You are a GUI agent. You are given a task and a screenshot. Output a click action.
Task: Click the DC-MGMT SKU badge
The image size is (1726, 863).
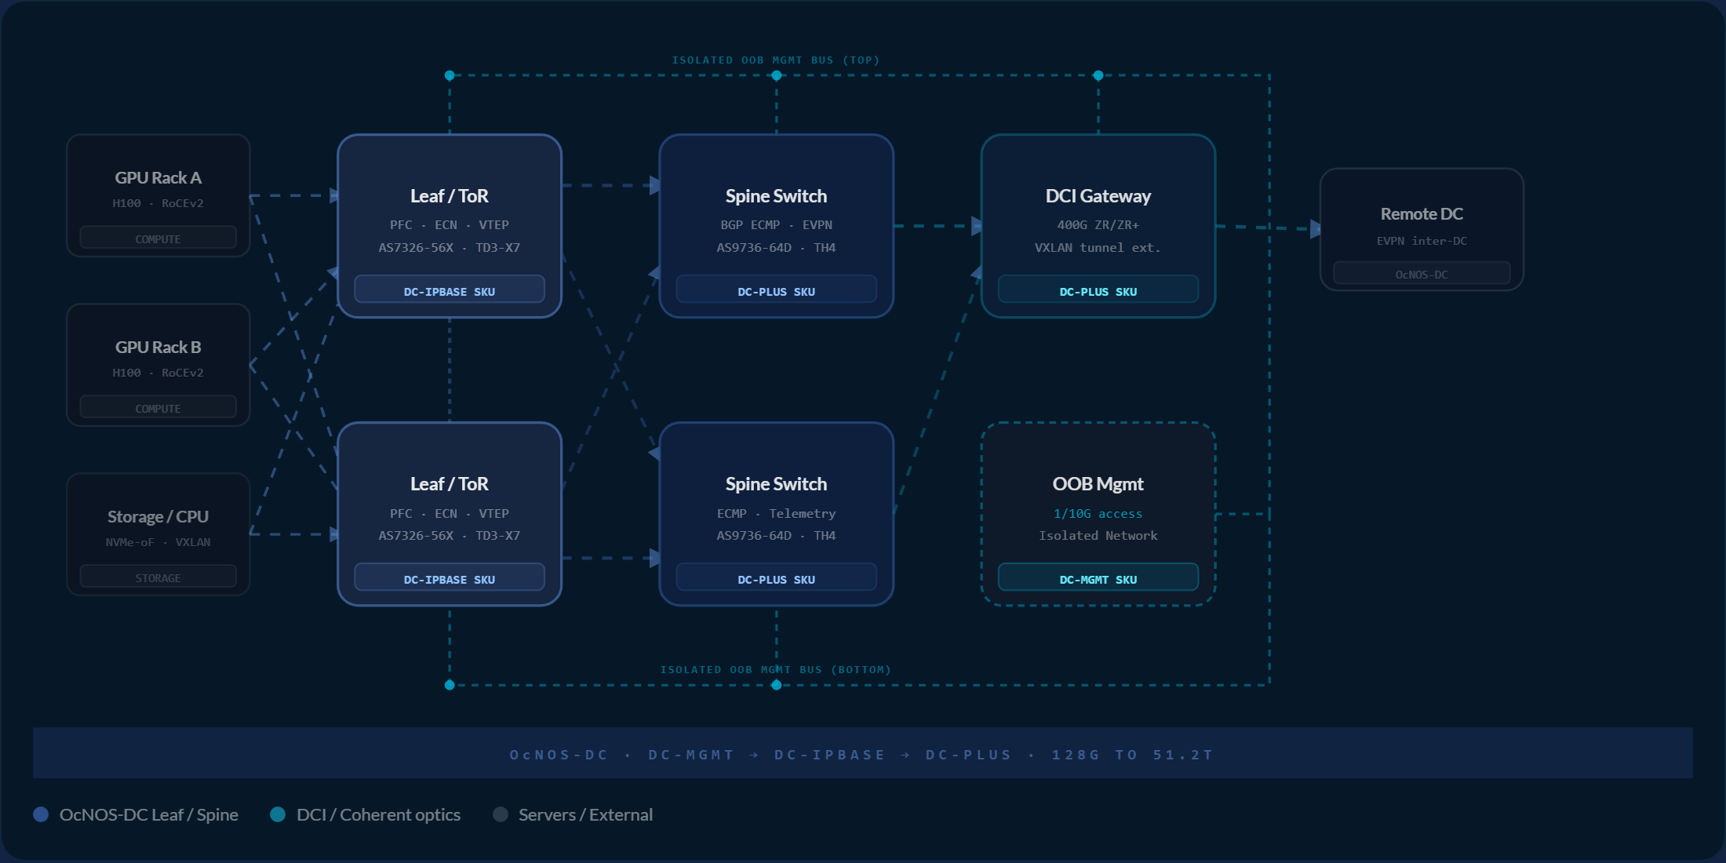(x=1098, y=577)
